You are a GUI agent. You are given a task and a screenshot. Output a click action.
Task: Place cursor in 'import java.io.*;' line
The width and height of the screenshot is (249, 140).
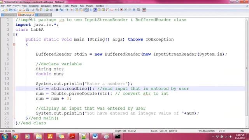click(x=37, y=25)
